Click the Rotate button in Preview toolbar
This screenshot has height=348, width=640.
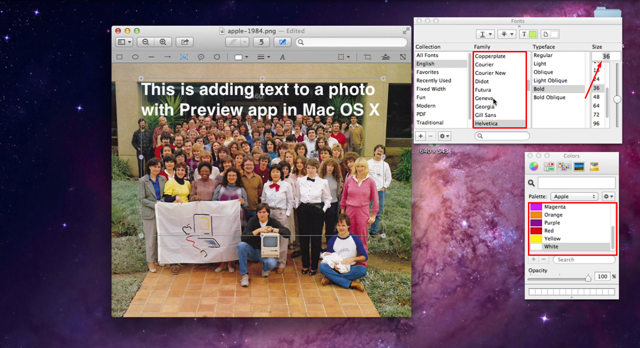[x=261, y=42]
